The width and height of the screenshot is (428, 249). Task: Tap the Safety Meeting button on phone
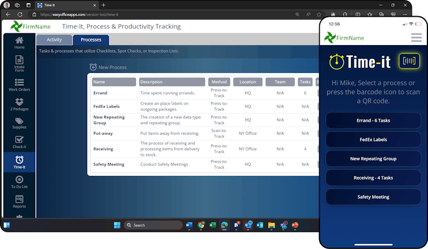point(373,197)
